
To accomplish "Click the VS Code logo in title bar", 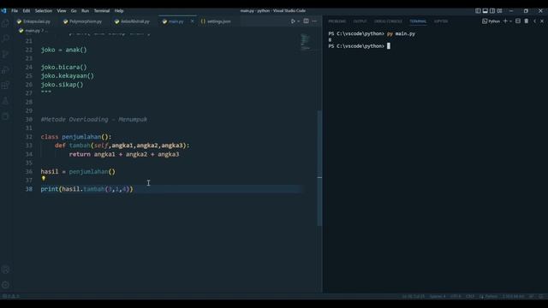I will click(x=3, y=11).
